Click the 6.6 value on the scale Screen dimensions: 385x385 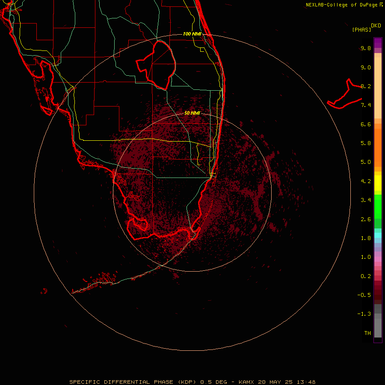tap(366, 124)
